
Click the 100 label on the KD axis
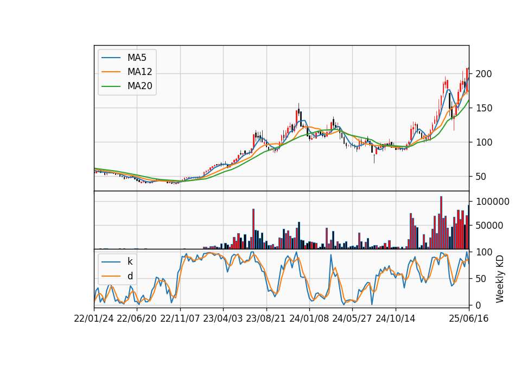click(484, 252)
